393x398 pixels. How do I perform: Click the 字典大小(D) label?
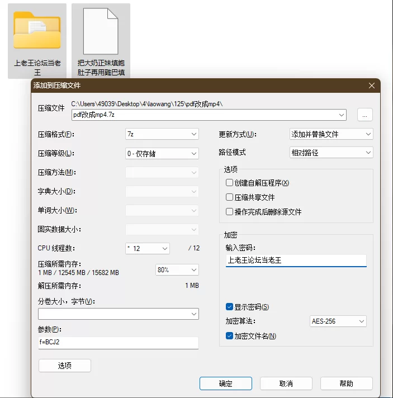(56, 191)
